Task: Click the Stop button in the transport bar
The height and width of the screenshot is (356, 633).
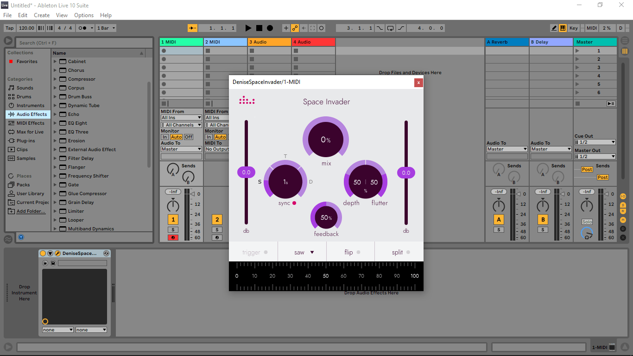Action: [x=260, y=28]
